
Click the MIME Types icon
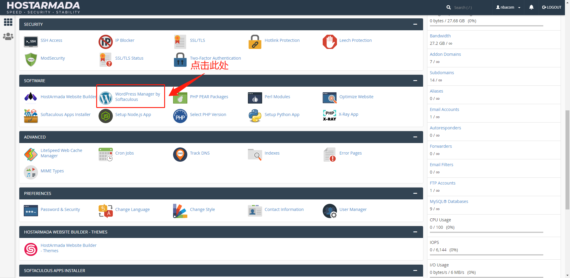click(31, 172)
